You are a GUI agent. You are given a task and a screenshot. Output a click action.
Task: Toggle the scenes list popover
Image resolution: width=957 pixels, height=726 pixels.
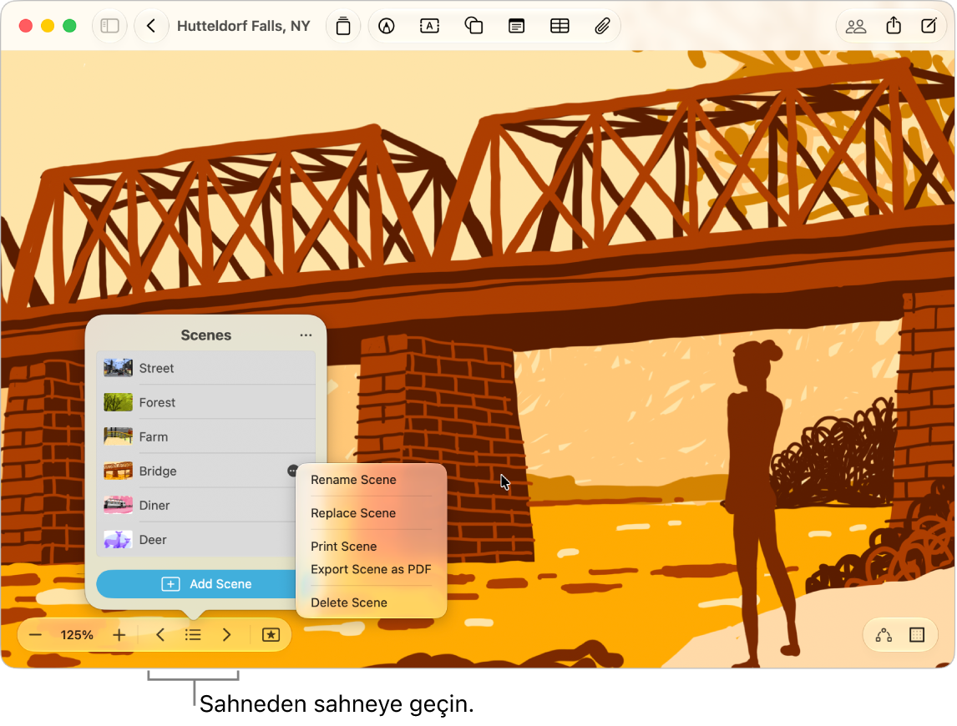point(193,635)
